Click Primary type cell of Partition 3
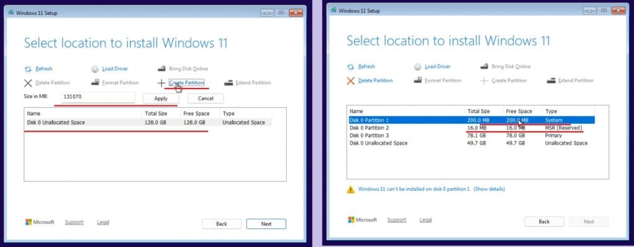Image resolution: width=634 pixels, height=247 pixels. (x=554, y=136)
